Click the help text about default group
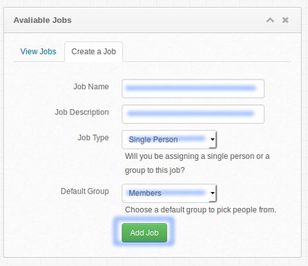The height and width of the screenshot is (266, 308). click(x=200, y=210)
